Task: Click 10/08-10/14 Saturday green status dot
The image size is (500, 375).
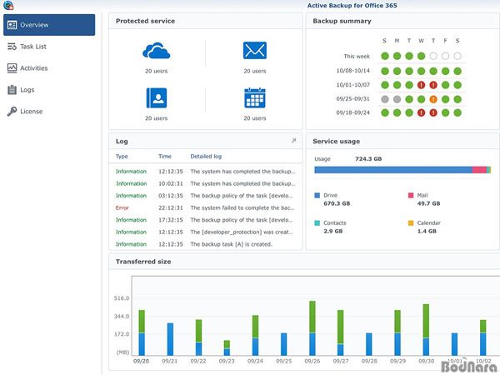Action: (x=457, y=71)
